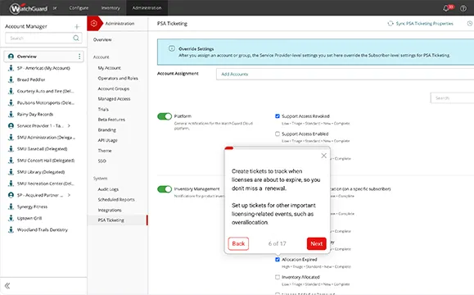Click the Add Accounts assignment field
The height and width of the screenshot is (295, 474).
pyautogui.click(x=345, y=74)
